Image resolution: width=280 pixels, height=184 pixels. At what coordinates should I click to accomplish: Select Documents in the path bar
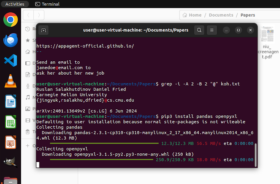[x=221, y=15]
